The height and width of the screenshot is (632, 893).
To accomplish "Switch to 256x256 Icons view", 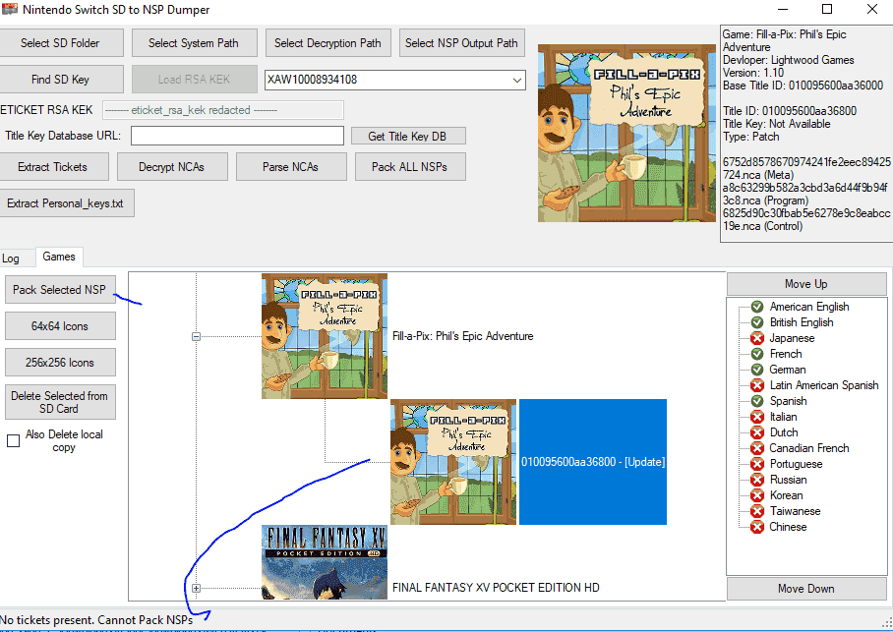I will tap(60, 363).
